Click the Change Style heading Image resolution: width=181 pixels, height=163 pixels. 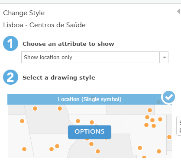(x=24, y=13)
